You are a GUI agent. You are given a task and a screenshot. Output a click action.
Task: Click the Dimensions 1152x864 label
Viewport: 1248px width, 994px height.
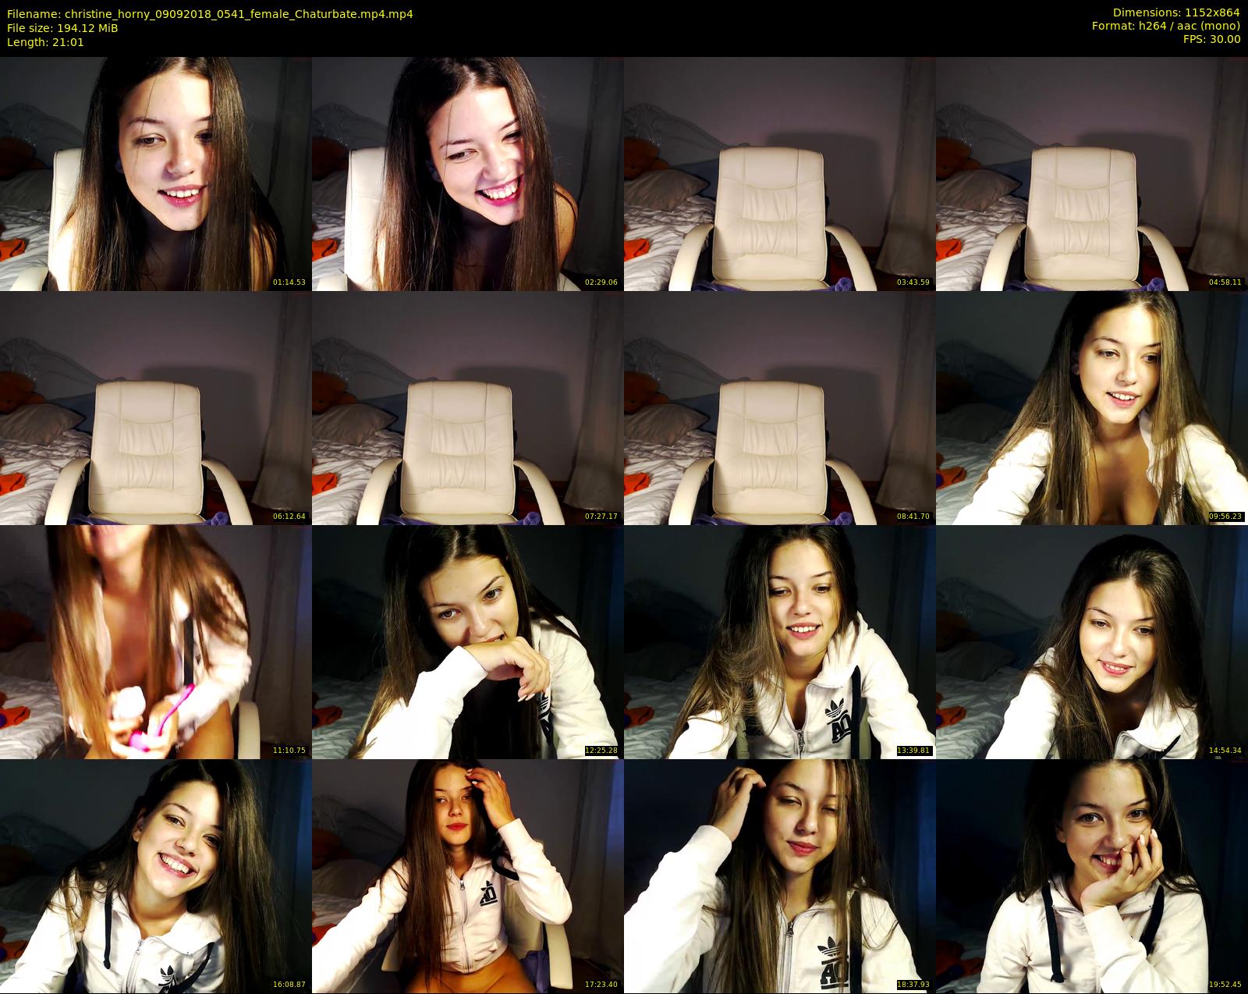coord(1175,12)
